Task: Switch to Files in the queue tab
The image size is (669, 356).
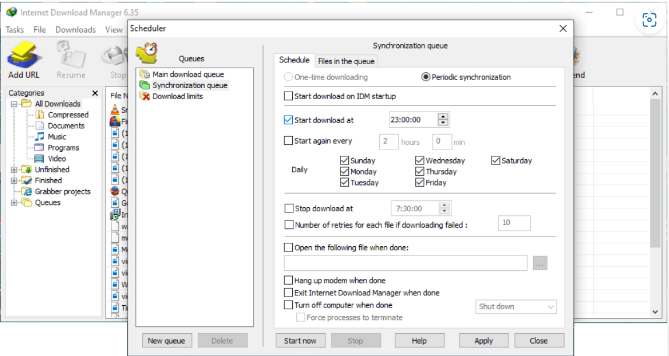Action: point(346,61)
